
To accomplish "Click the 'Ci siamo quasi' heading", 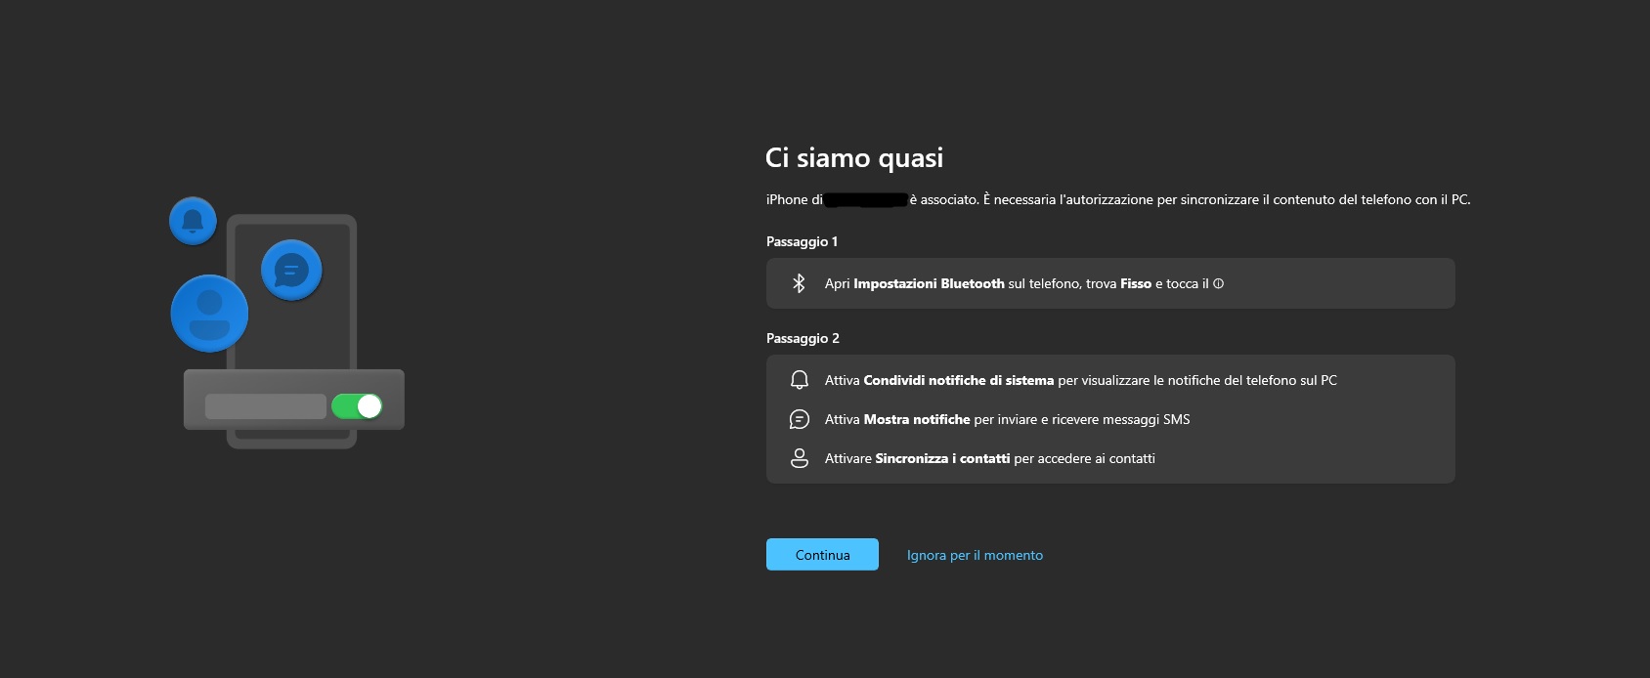I will [x=853, y=158].
